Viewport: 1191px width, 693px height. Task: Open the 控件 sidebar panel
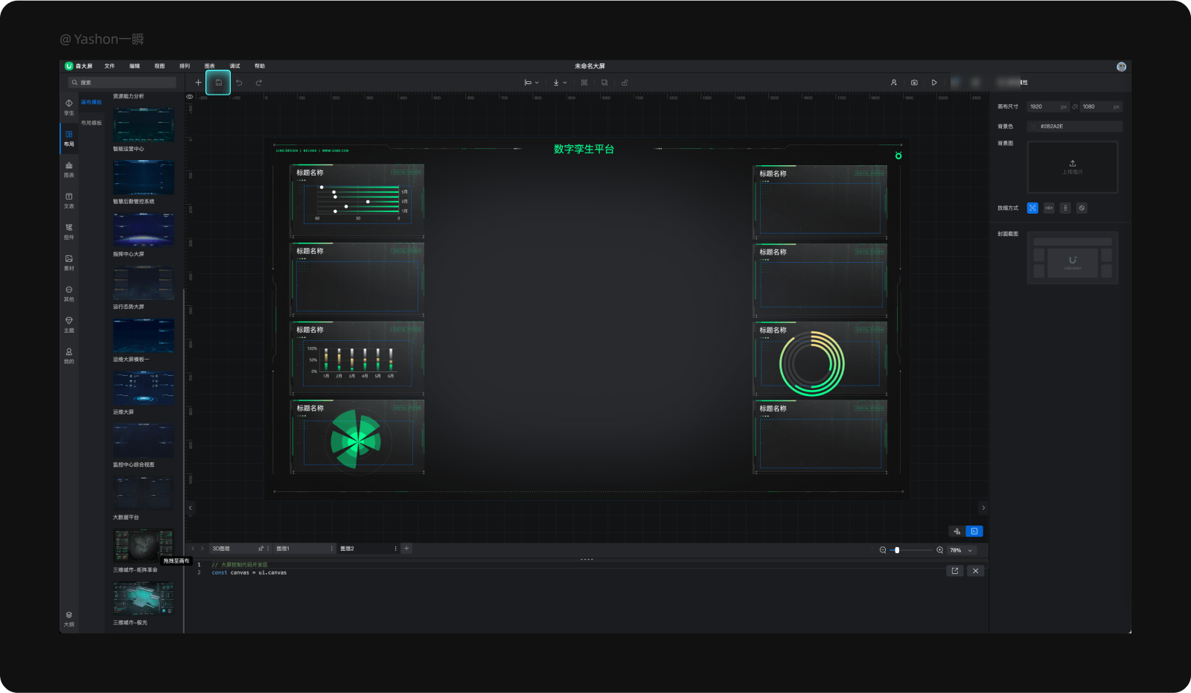[x=69, y=231]
